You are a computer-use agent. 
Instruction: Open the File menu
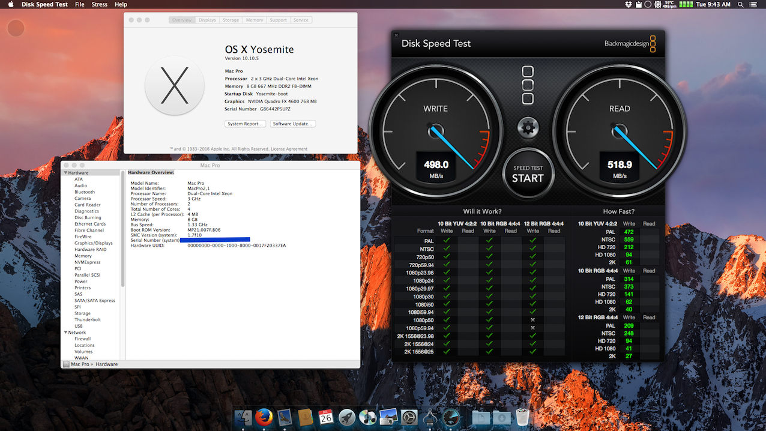click(x=80, y=4)
